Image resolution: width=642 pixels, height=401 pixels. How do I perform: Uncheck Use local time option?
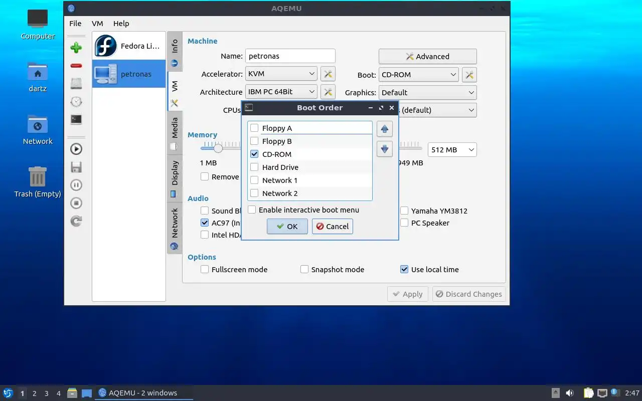[x=404, y=269]
